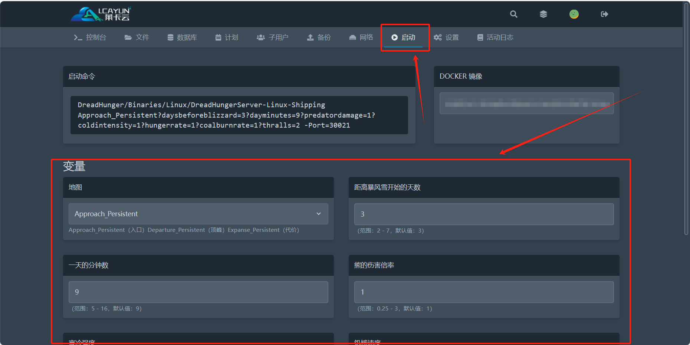The image size is (690, 345).
Task: Go to the 活动日志 tab
Action: coord(495,37)
